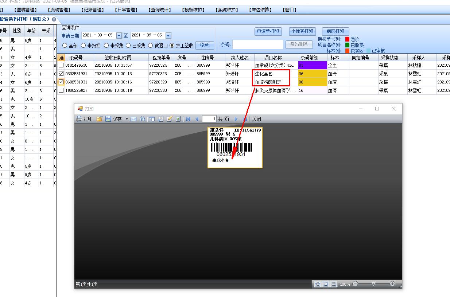Open the 模板维护 menu
This screenshot has width=450, height=297.
193,10
